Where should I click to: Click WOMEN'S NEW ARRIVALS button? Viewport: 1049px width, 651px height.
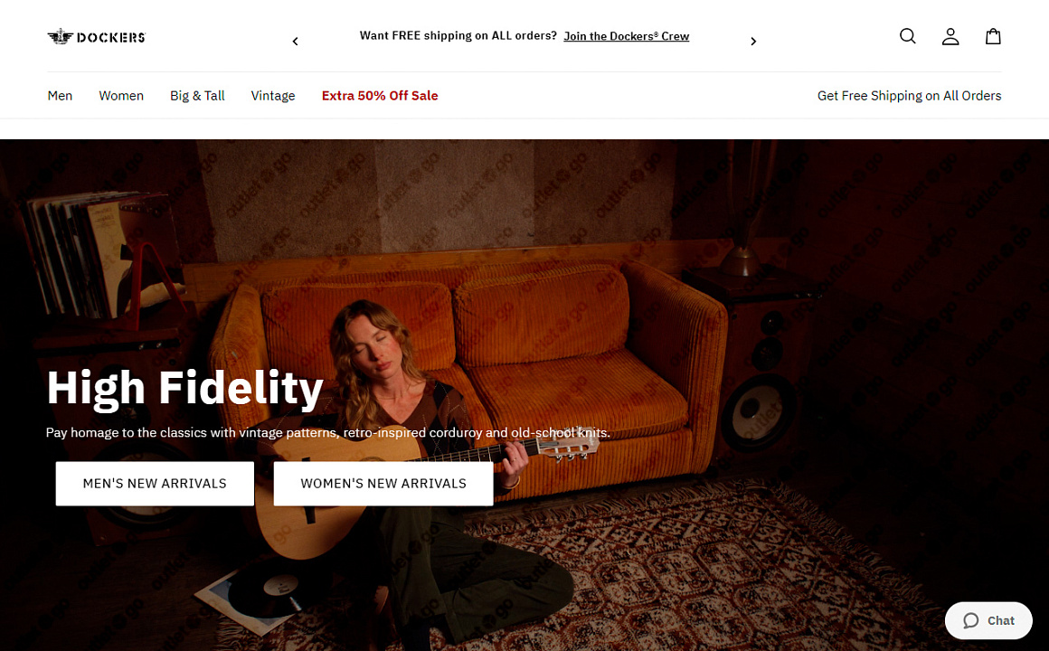(x=383, y=483)
